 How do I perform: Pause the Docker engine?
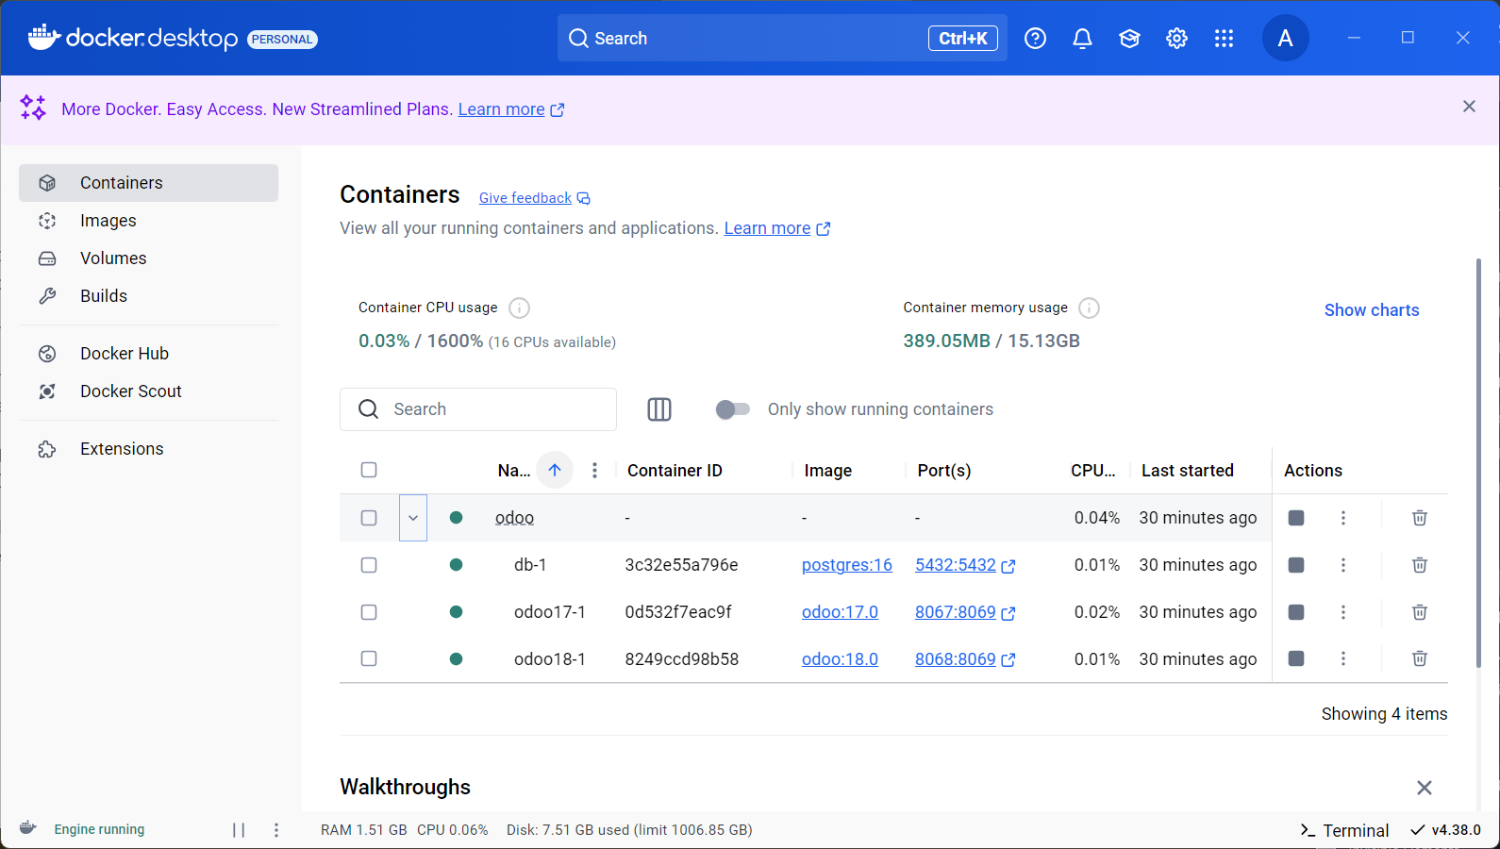click(239, 830)
